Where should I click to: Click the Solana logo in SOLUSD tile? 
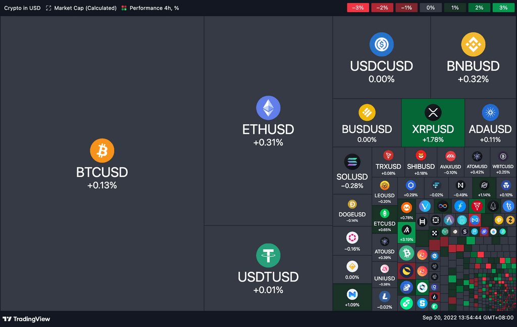[352, 162]
